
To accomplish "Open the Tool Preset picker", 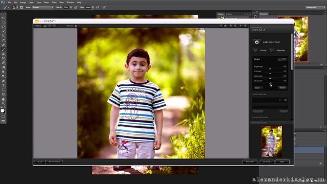I will click(6, 7).
